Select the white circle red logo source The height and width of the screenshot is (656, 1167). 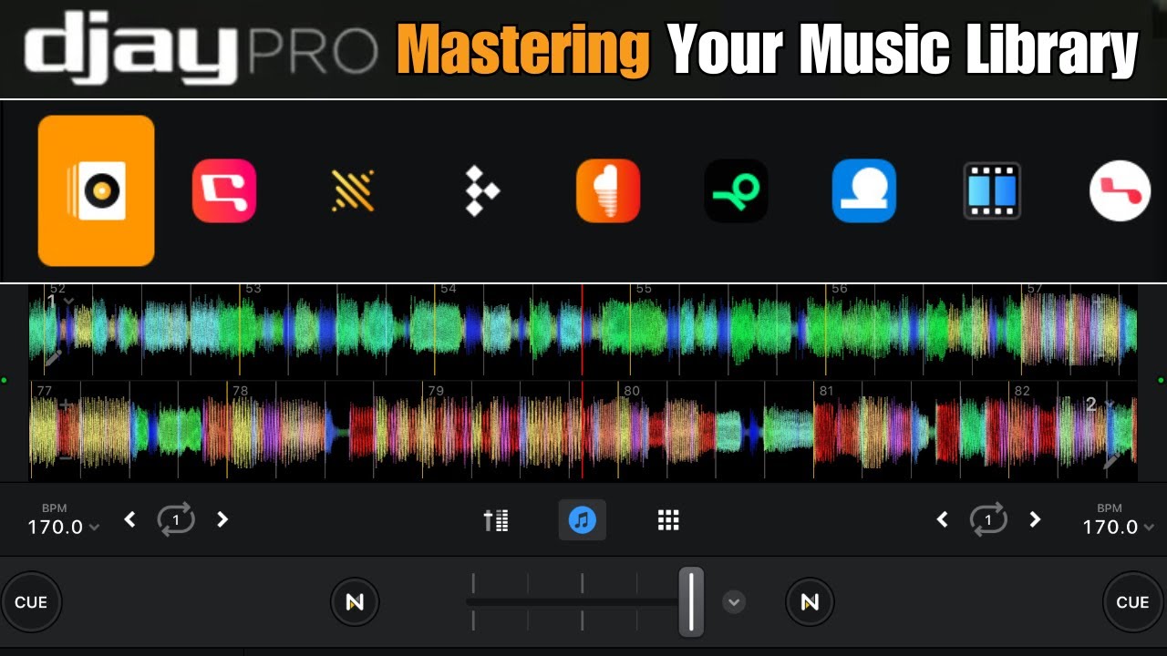click(1120, 191)
